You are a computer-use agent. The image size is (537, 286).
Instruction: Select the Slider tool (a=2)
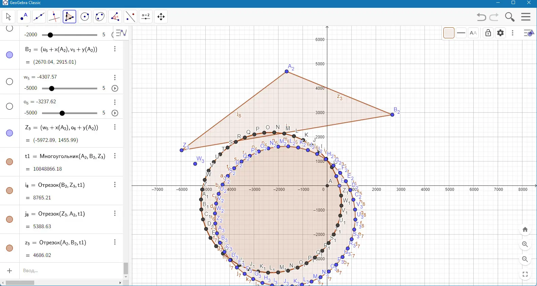click(146, 17)
